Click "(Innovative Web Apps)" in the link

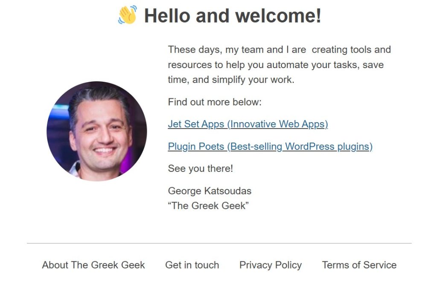277,124
